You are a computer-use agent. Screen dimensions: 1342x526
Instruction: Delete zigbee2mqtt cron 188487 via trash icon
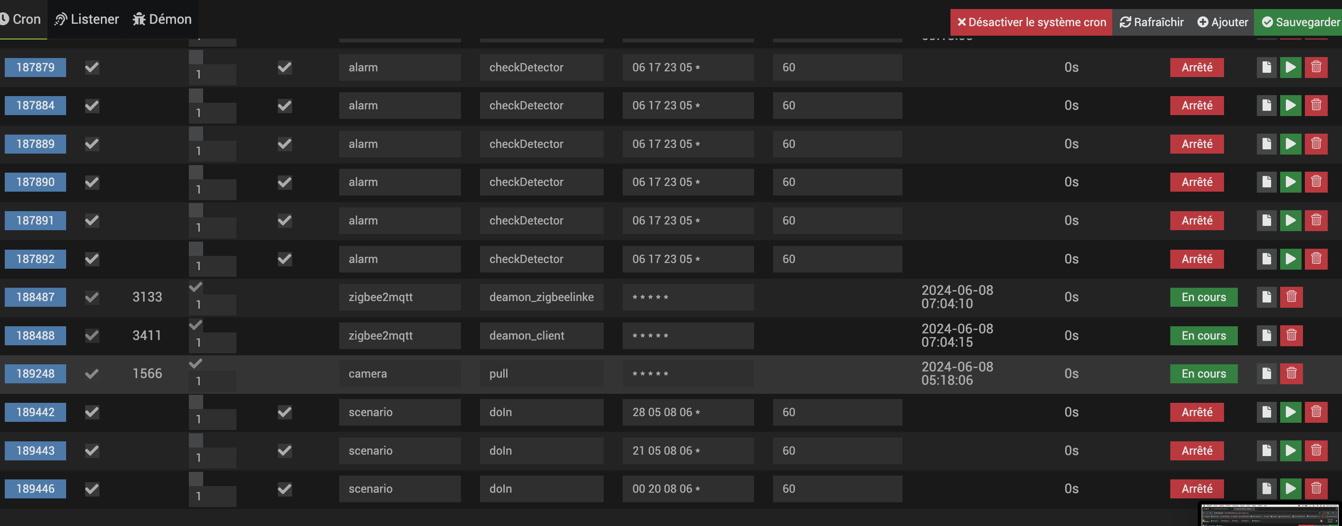(1291, 297)
